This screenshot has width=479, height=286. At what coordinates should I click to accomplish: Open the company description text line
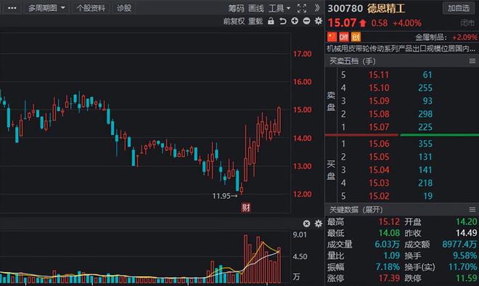(x=401, y=49)
